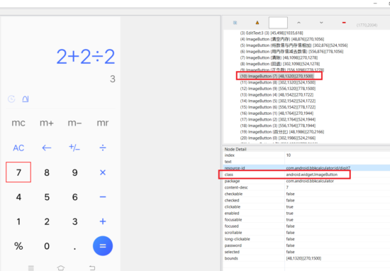Select the (16) ImageButton (1) tree node
390x271 pixels.
pos(277,114)
